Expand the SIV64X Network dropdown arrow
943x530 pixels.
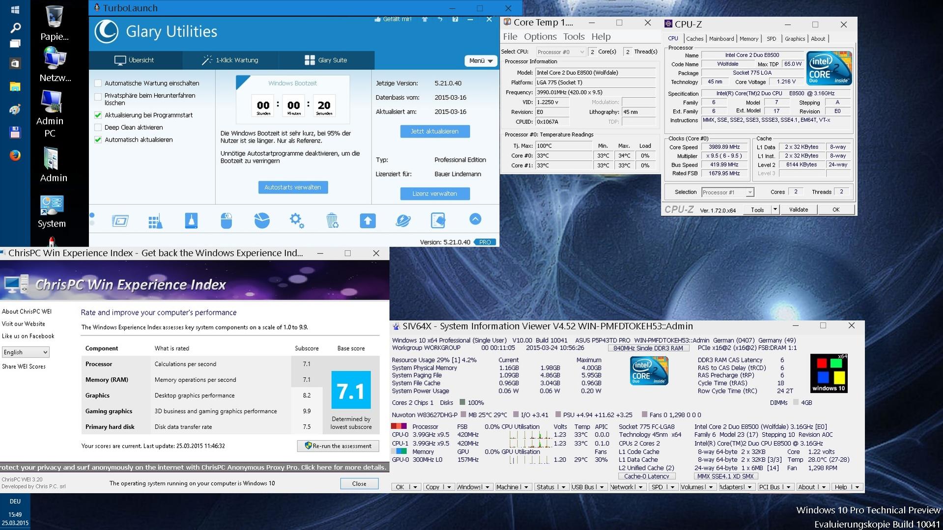(641, 487)
